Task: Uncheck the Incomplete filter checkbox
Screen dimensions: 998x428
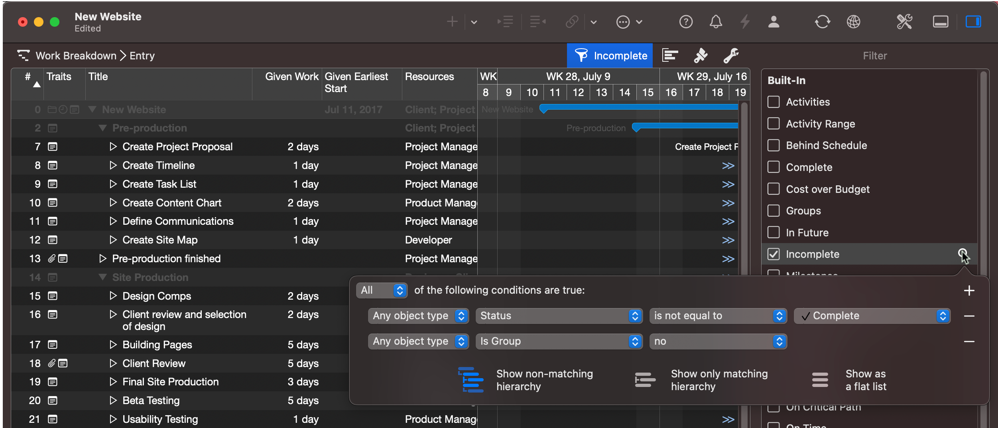Action: point(774,254)
